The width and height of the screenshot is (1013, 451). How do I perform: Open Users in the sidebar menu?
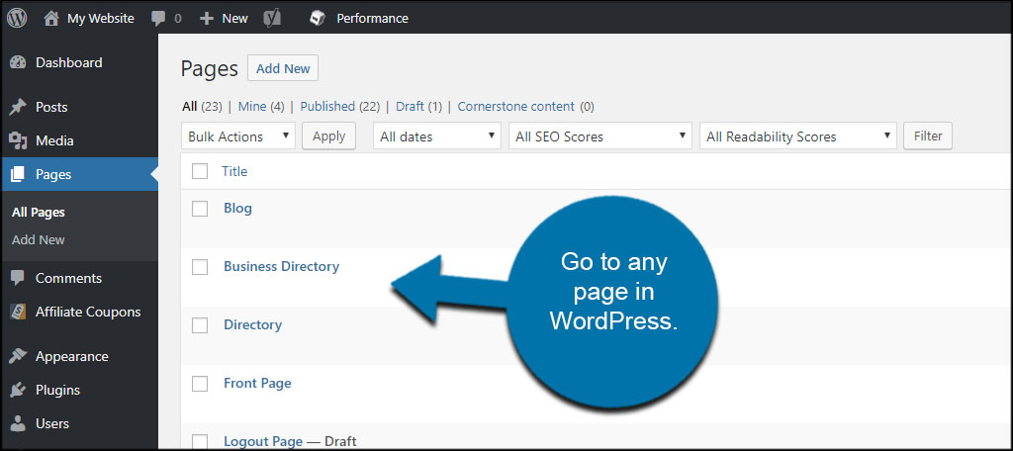point(52,424)
